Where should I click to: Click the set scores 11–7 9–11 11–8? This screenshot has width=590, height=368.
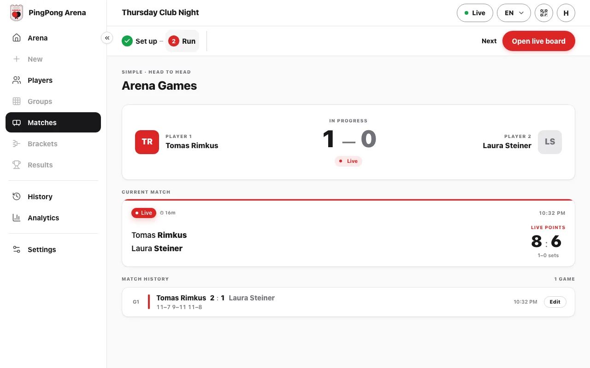point(179,307)
